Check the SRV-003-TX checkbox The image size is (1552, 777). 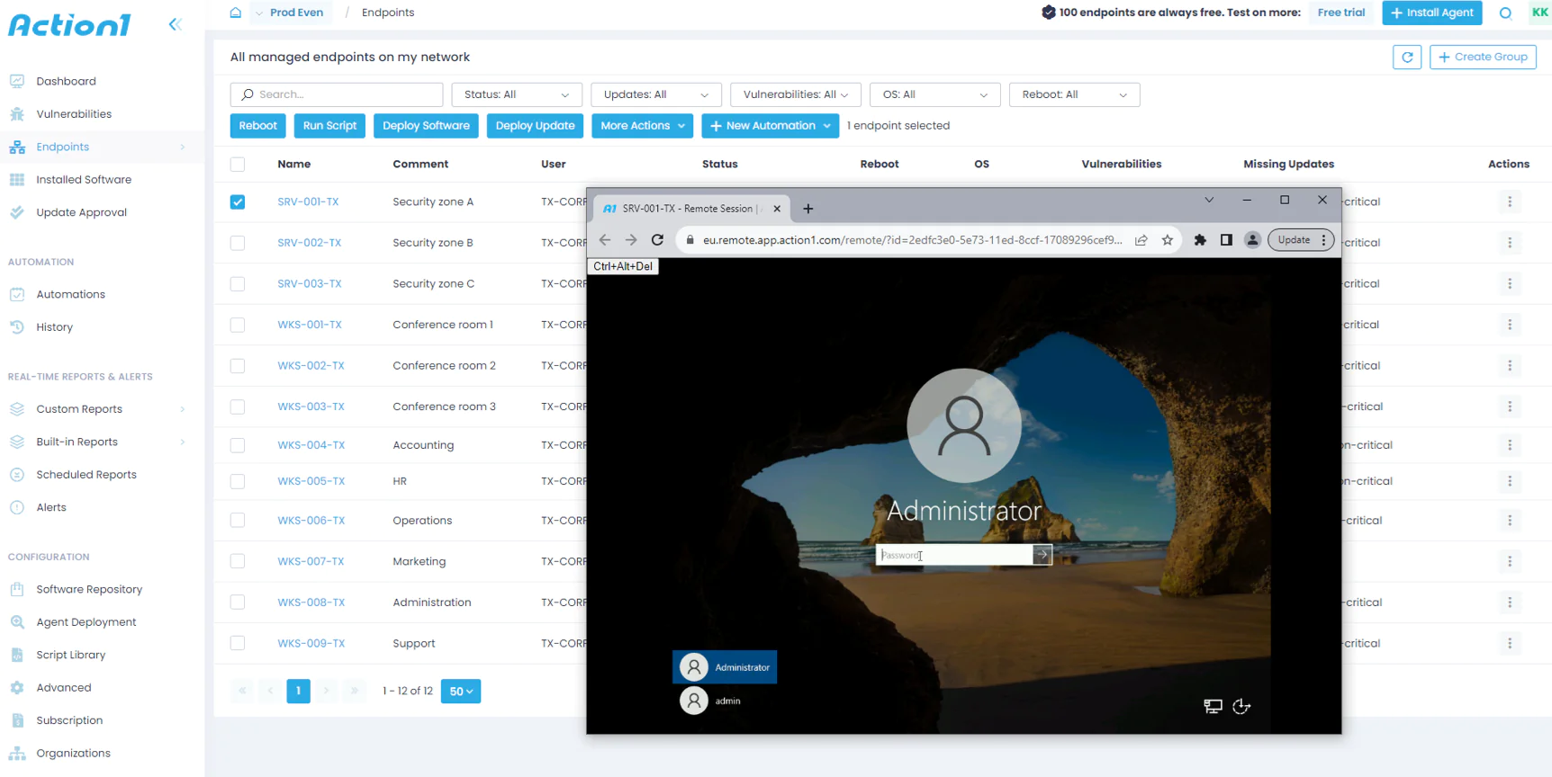point(238,283)
